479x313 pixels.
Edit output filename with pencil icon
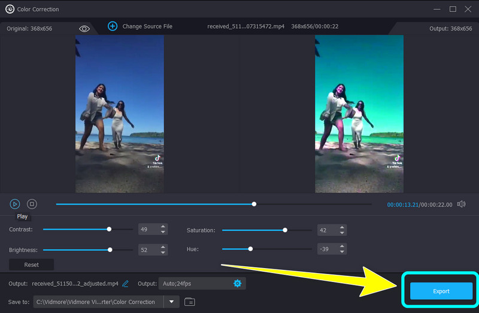pyautogui.click(x=126, y=284)
